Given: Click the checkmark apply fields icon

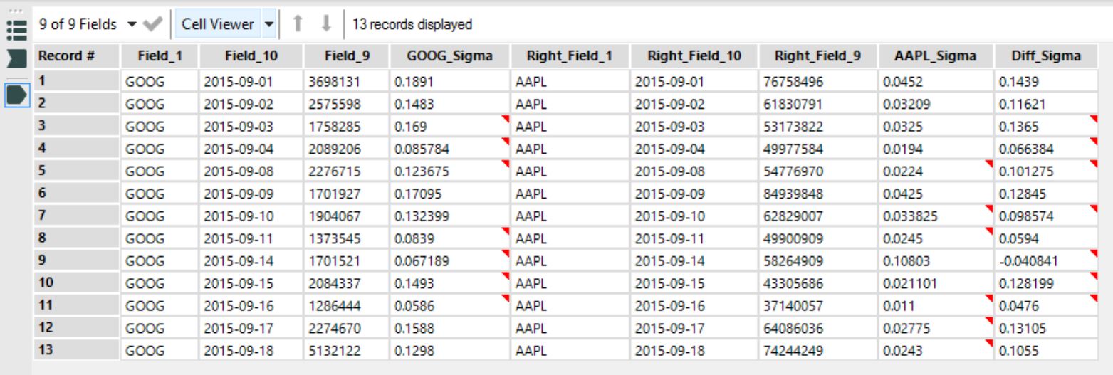Looking at the screenshot, I should (152, 24).
